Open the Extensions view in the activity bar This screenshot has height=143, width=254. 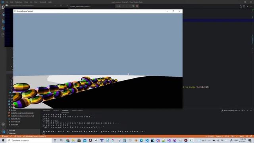(x=3, y=35)
